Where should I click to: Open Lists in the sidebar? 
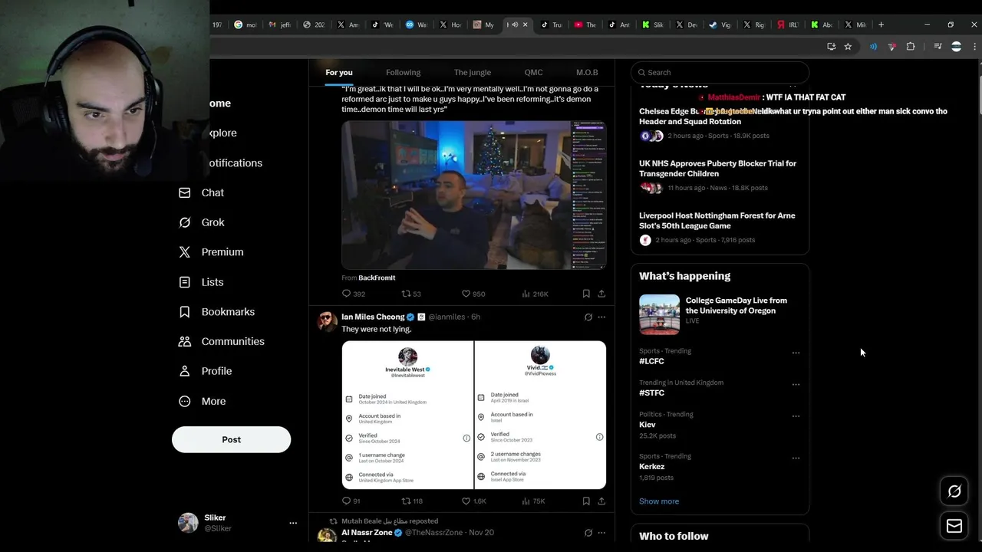(x=200, y=282)
